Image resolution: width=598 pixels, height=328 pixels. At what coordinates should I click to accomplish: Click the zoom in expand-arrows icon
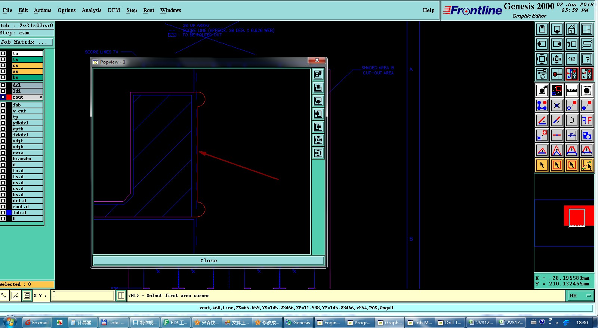pos(542,59)
